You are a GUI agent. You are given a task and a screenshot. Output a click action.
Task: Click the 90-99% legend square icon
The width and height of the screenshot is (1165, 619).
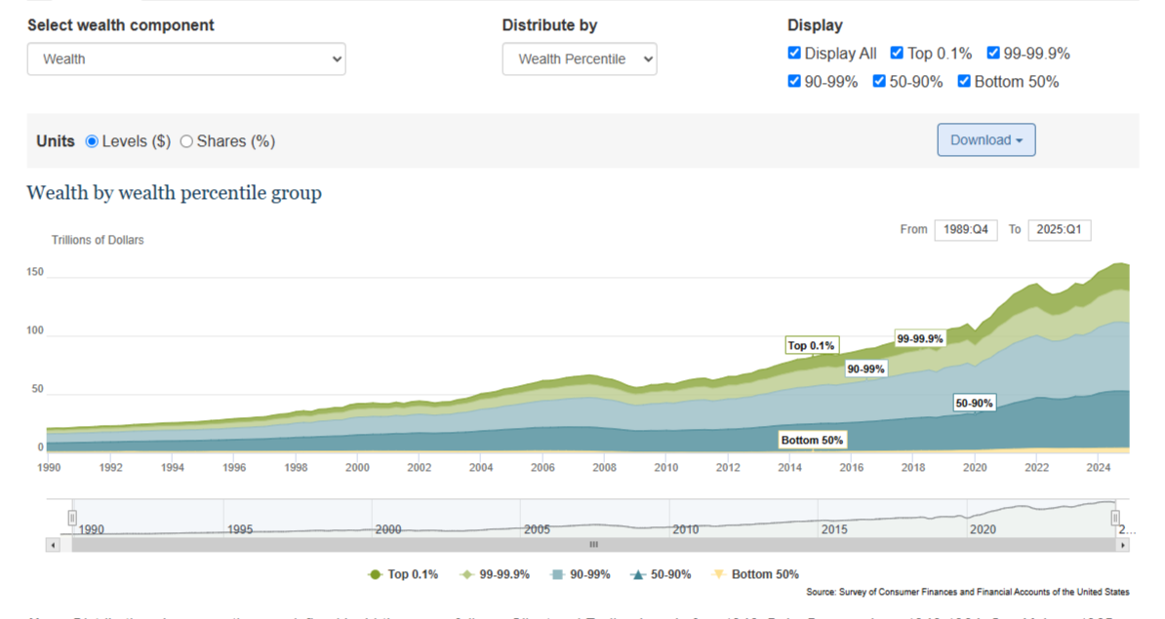(557, 574)
